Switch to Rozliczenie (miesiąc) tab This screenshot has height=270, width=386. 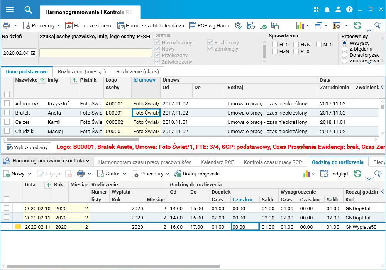tap(82, 72)
